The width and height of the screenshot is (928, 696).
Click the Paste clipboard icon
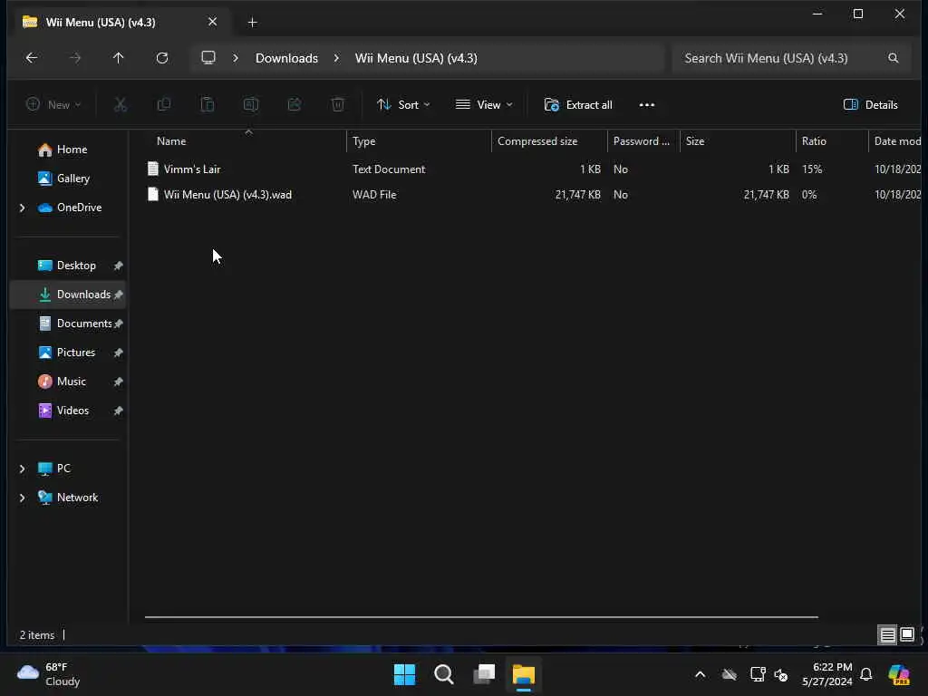tap(208, 105)
